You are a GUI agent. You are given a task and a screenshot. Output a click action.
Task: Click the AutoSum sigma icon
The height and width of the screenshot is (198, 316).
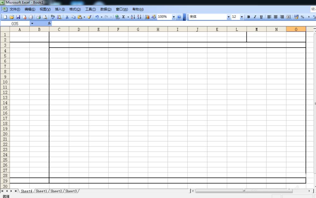coord(124,17)
